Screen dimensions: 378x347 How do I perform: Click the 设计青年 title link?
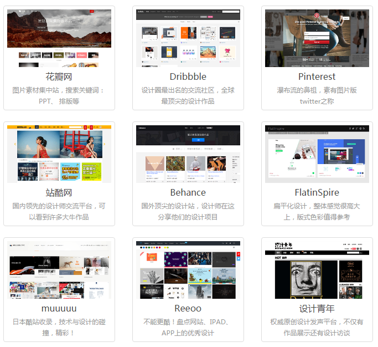point(317,309)
